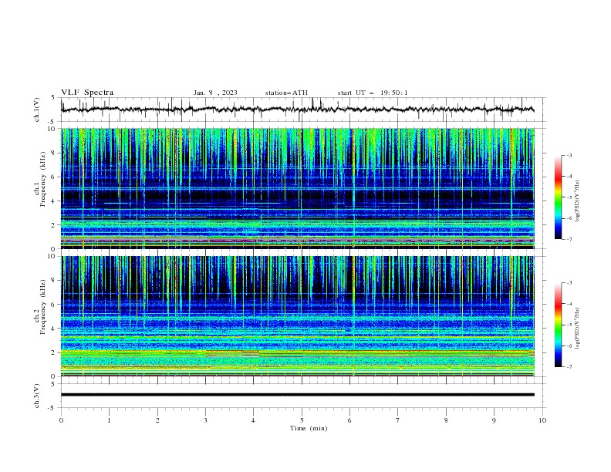Click the 'VLF Spectra' title text
The image size is (611, 472).
87,93
